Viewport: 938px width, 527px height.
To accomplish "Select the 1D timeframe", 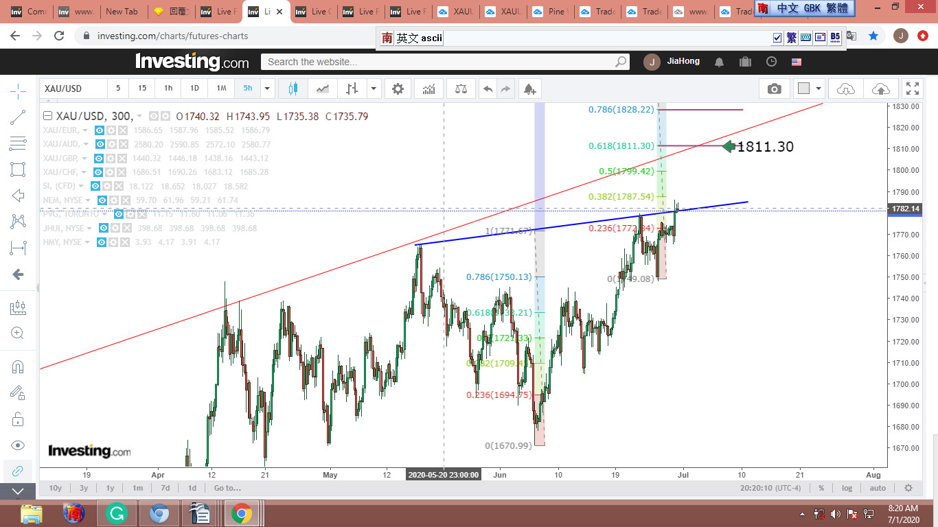I will point(194,89).
